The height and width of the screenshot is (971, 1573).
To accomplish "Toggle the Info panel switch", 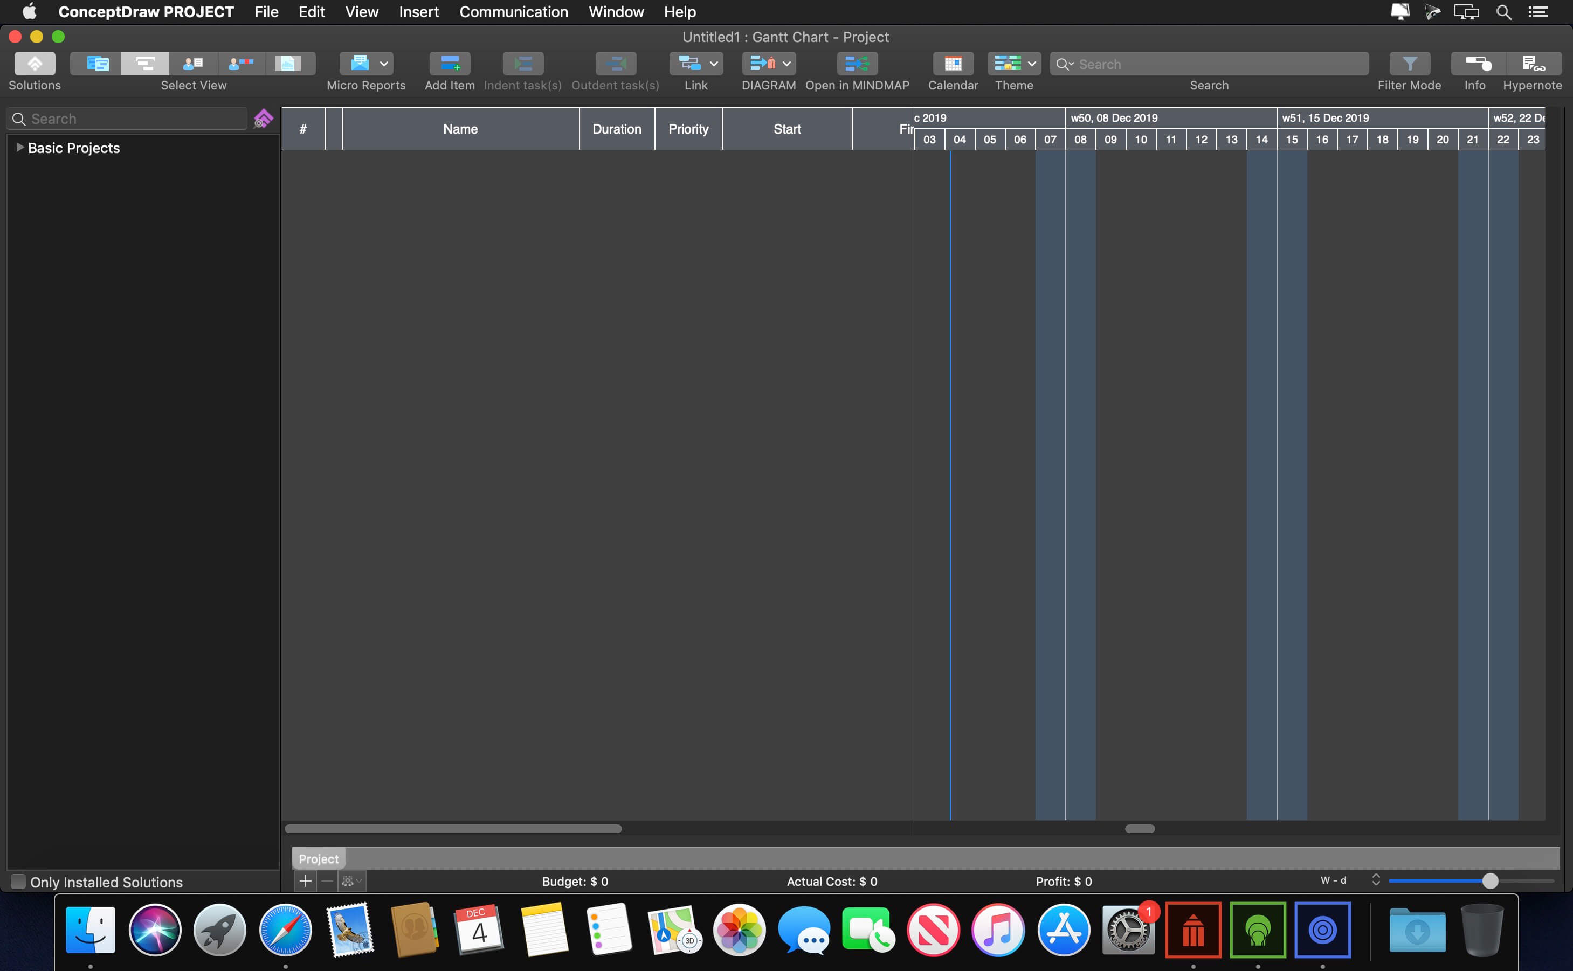I will (x=1476, y=64).
